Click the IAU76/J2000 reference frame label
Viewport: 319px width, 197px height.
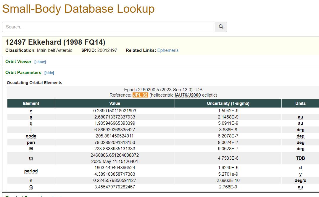(x=188, y=95)
